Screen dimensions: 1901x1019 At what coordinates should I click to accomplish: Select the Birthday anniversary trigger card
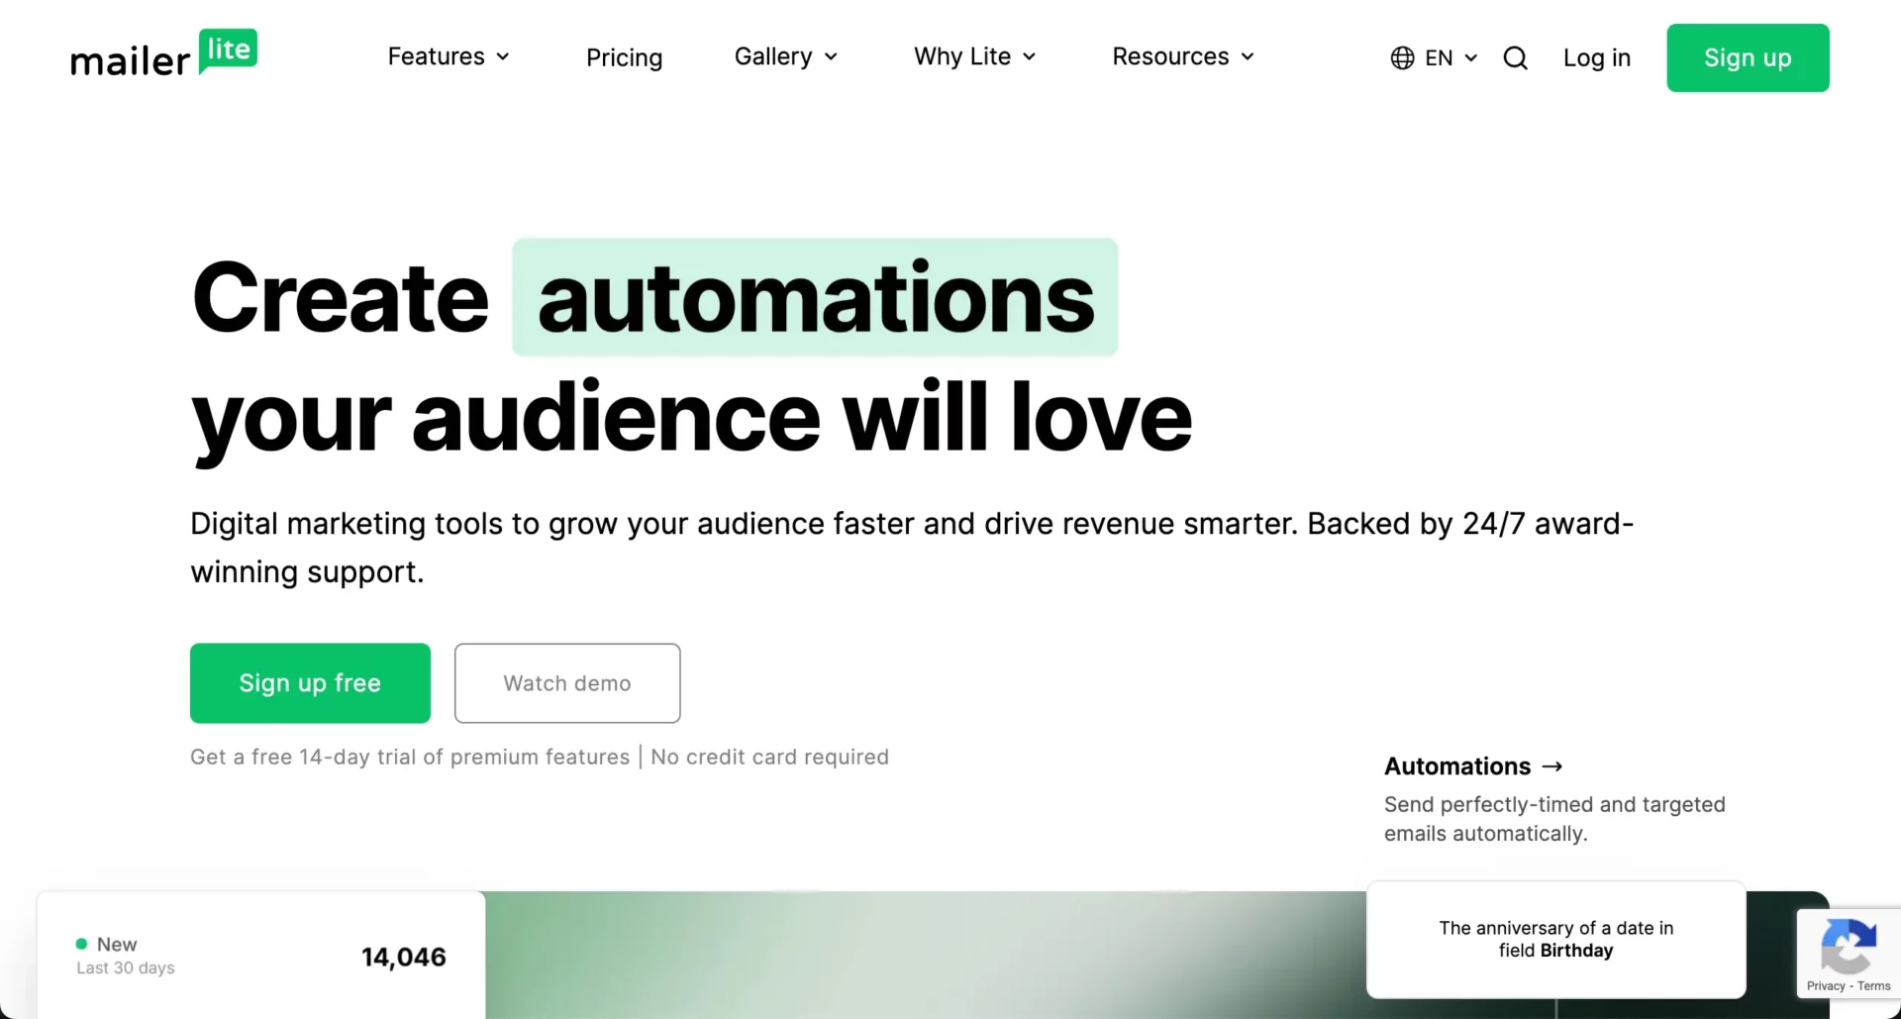pos(1555,939)
